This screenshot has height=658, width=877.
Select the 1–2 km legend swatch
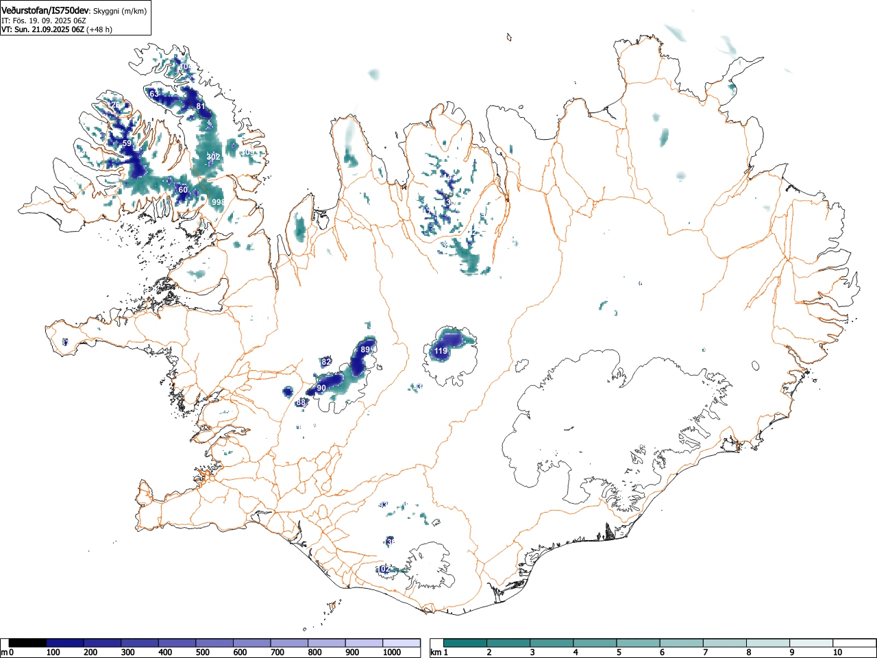point(465,643)
